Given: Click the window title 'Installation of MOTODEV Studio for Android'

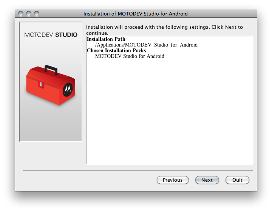Looking at the screenshot, I should tap(136, 14).
